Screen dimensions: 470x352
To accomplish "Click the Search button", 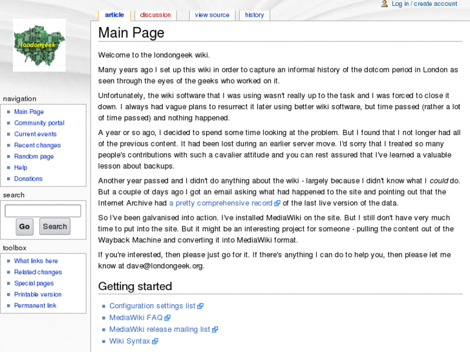I will pos(55,227).
